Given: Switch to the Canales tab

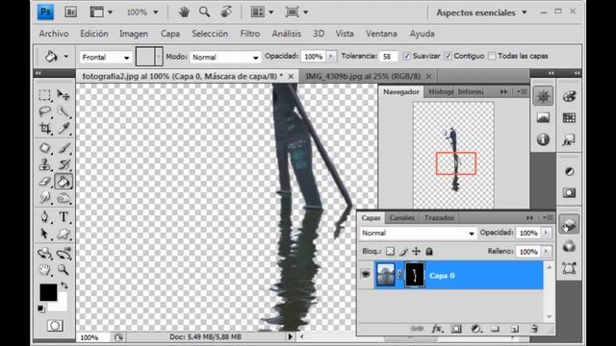Looking at the screenshot, I should pyautogui.click(x=402, y=218).
